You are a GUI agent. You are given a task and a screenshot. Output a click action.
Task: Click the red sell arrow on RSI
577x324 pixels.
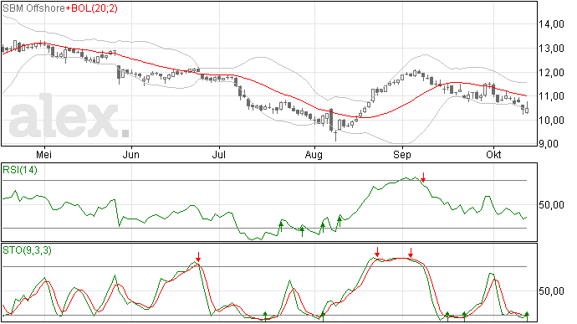coord(423,177)
